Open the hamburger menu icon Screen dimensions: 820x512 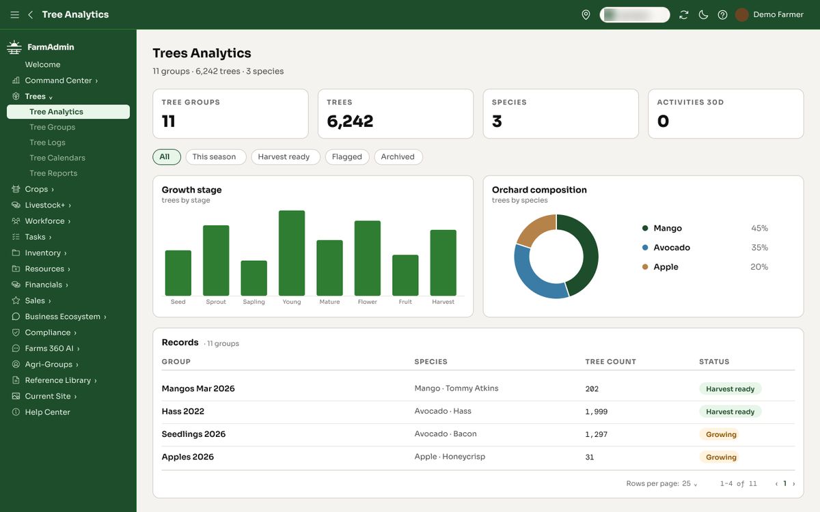point(14,14)
